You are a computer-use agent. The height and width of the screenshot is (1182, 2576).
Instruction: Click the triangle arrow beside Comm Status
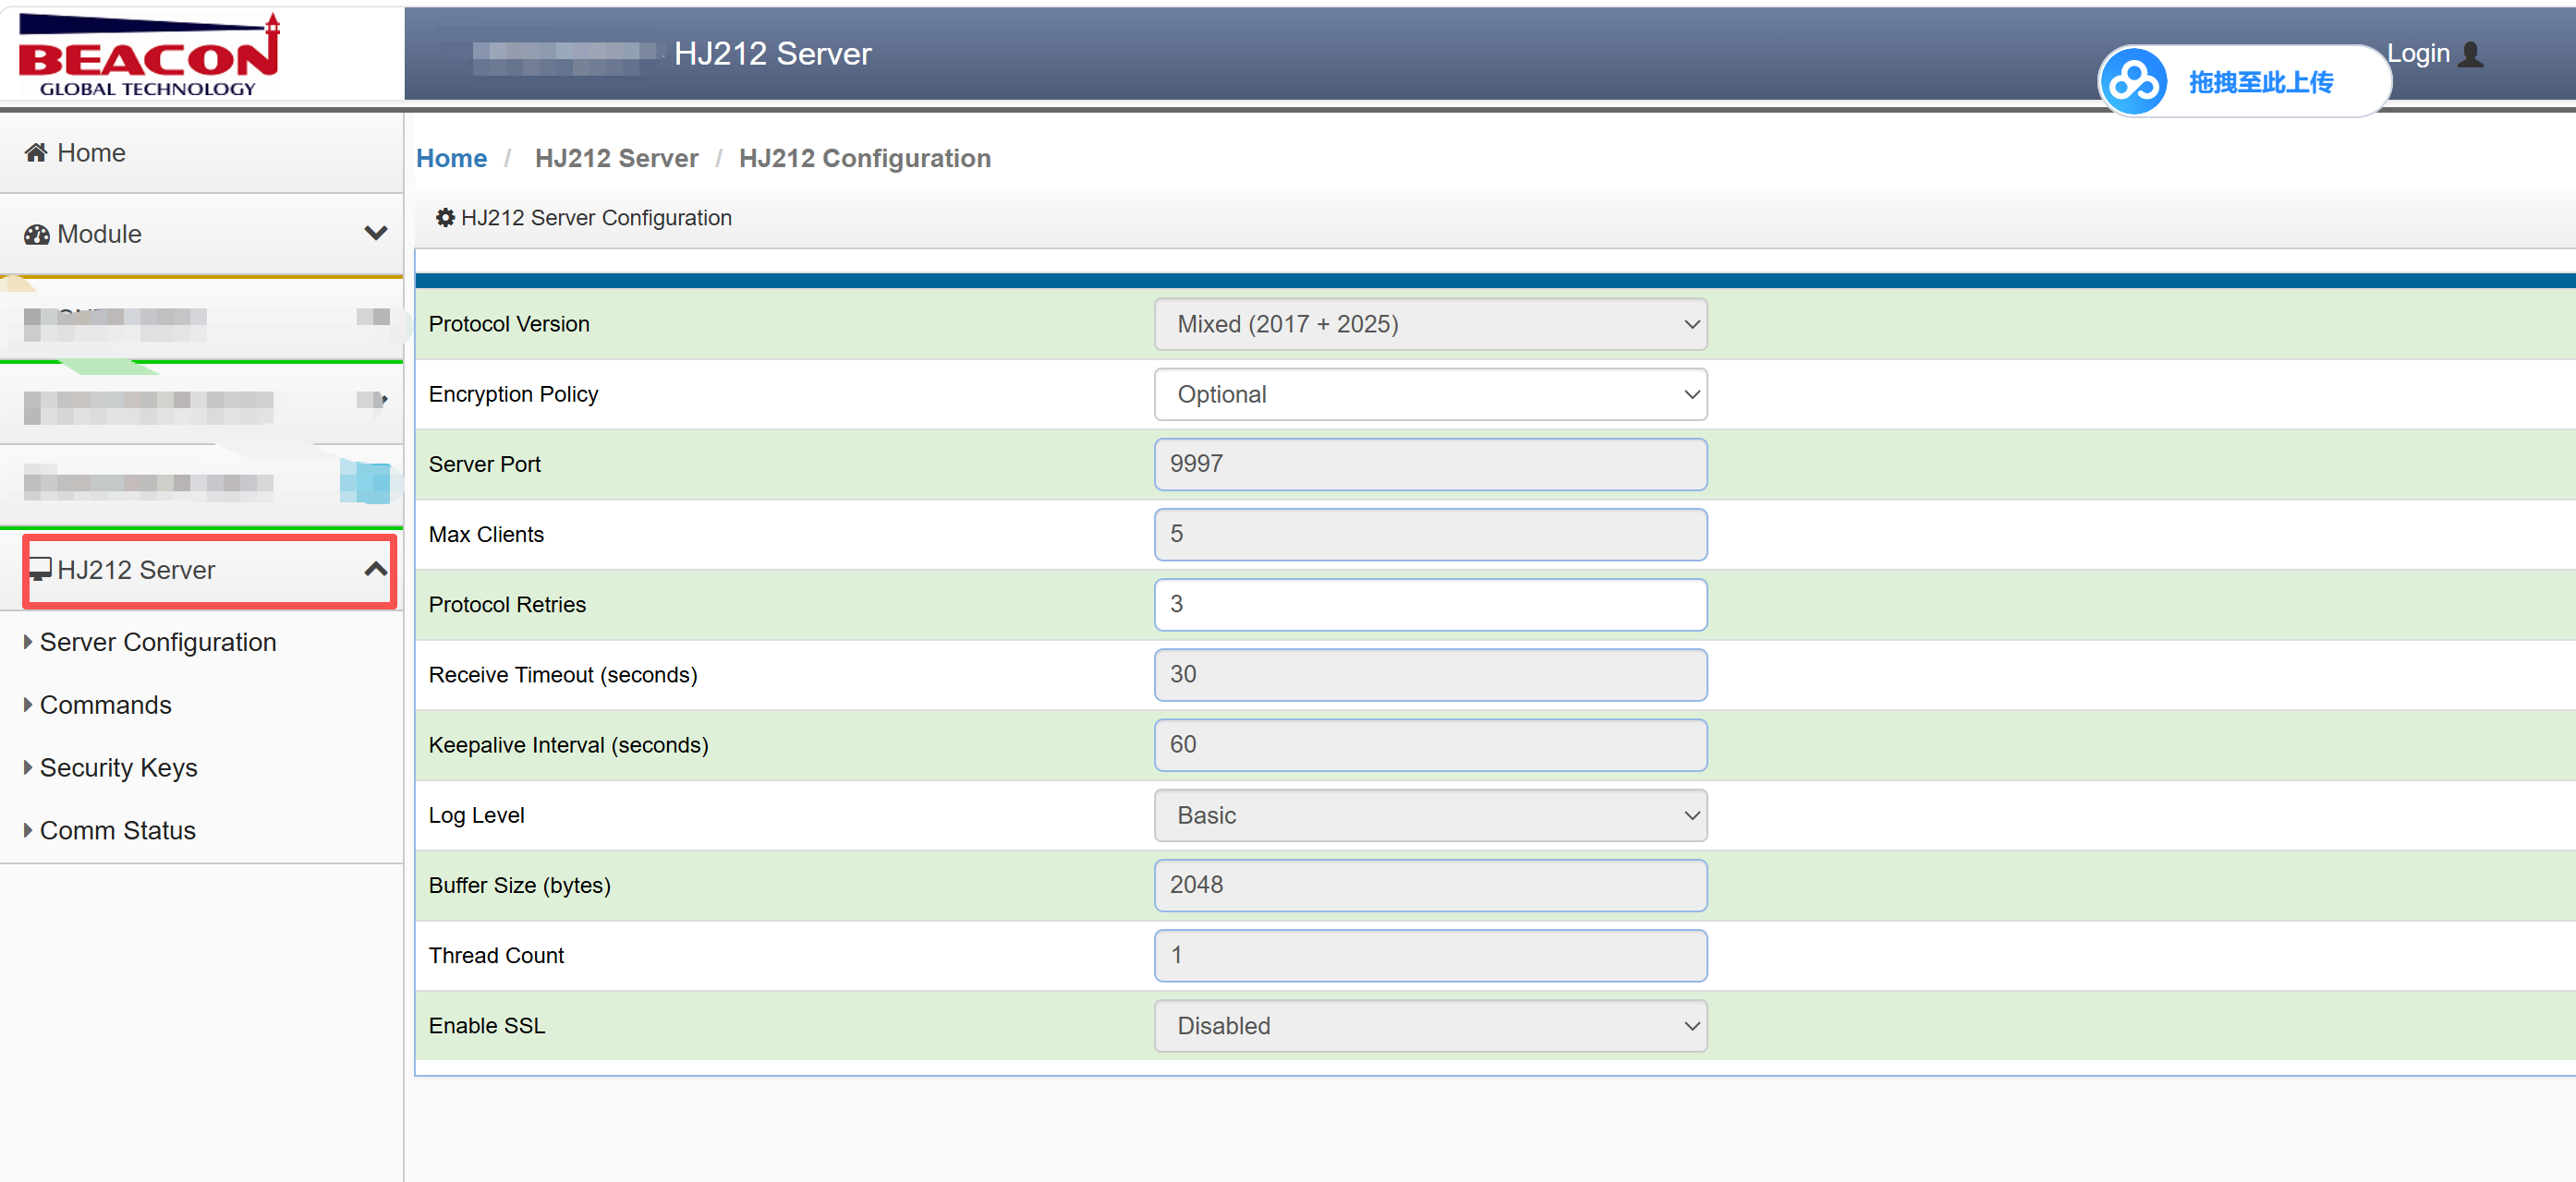(28, 830)
